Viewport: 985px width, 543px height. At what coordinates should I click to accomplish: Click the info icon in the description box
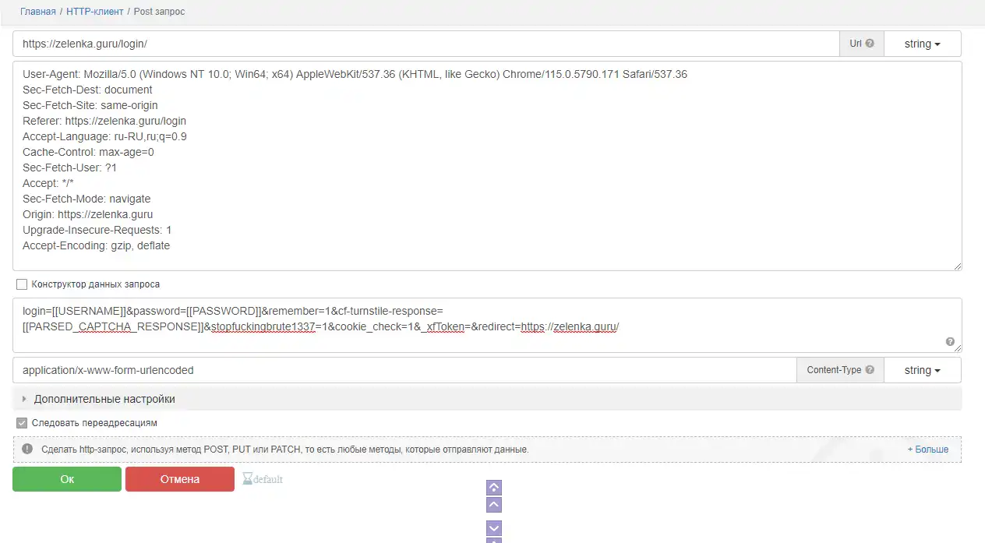click(27, 450)
